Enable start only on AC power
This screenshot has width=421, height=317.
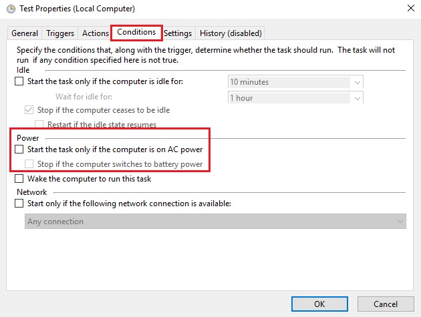pyautogui.click(x=19, y=149)
